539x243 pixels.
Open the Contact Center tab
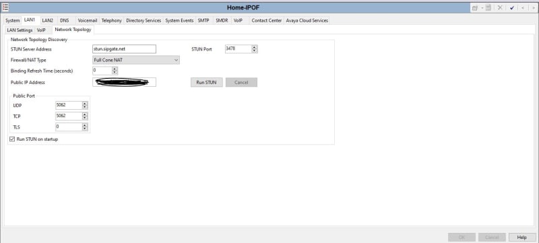pos(266,21)
